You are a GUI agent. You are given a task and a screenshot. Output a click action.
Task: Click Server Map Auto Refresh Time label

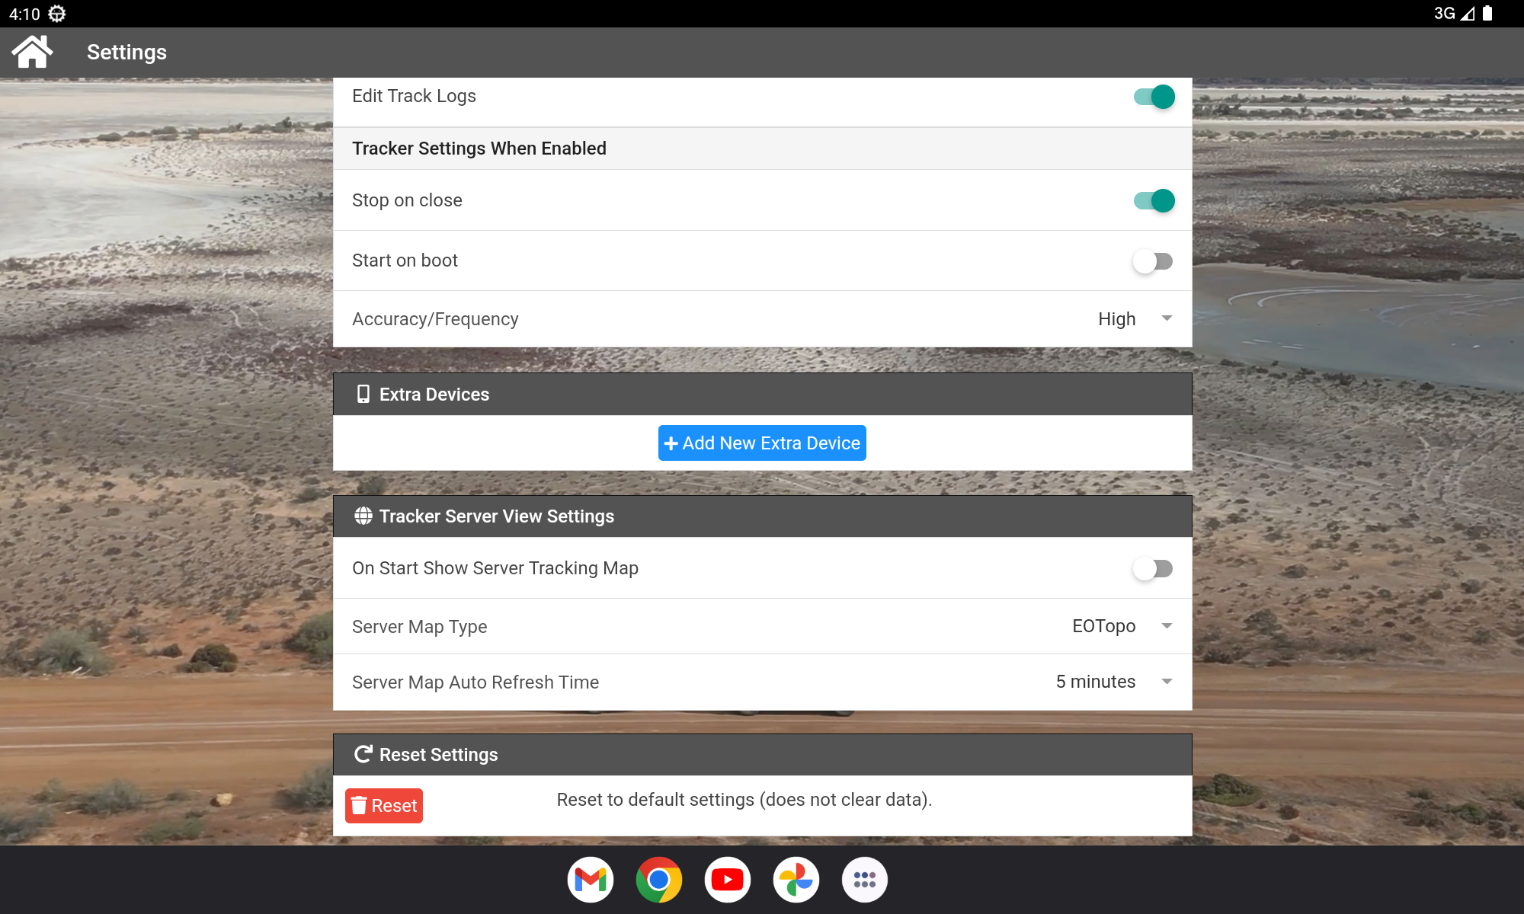point(475,682)
